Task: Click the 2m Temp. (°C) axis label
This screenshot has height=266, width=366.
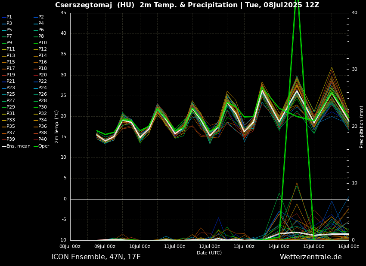Action: 56,126
